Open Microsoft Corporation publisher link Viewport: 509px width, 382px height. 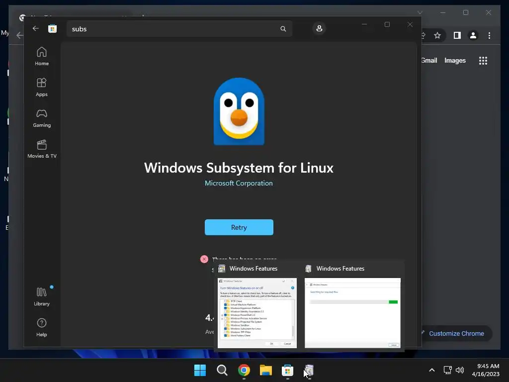pyautogui.click(x=239, y=183)
